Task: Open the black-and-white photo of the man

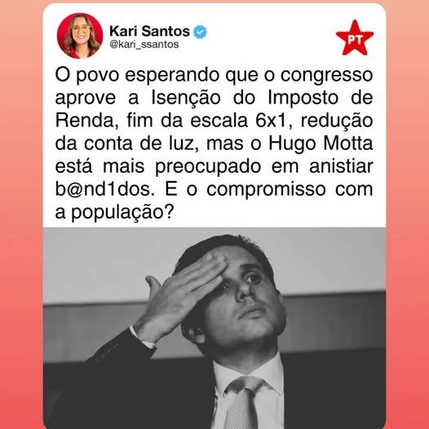Action: click(214, 328)
